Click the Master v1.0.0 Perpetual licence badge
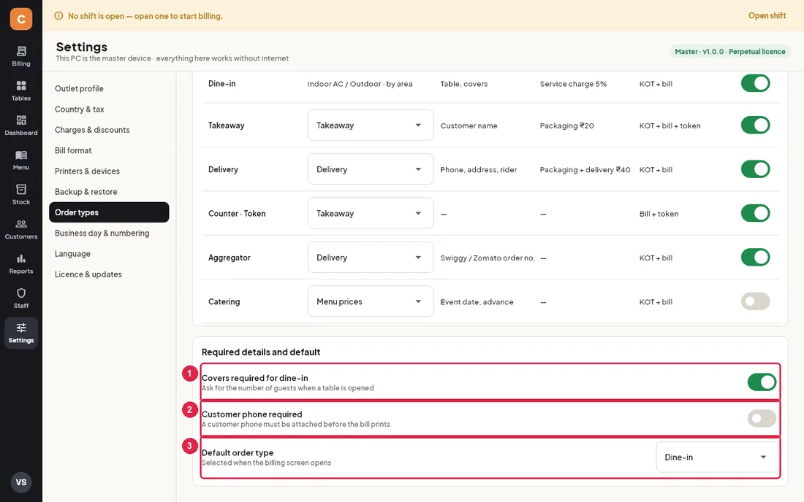 coord(729,52)
